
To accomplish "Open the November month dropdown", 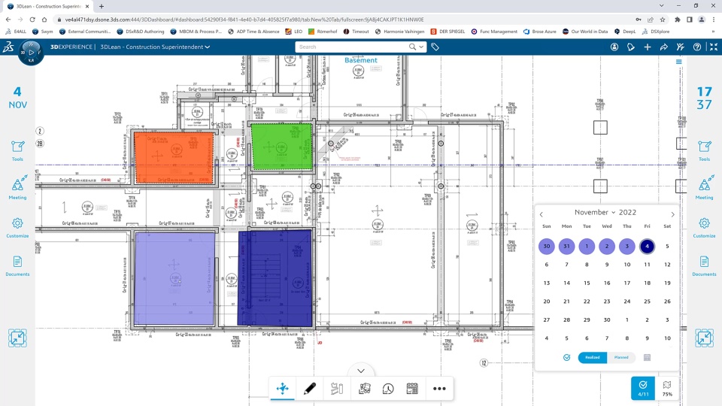I will point(595,212).
